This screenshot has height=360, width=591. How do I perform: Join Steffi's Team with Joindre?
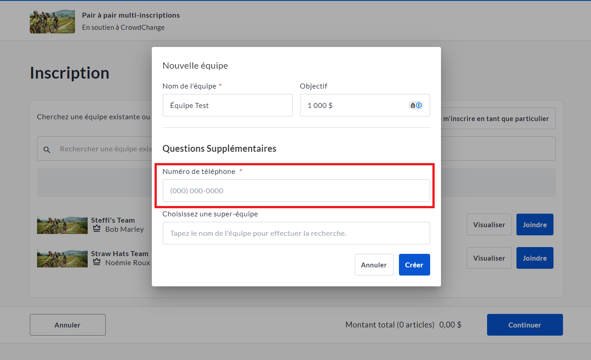coord(535,224)
